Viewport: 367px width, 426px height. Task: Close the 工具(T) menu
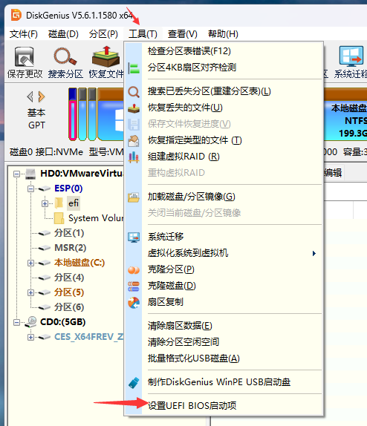pyautogui.click(x=143, y=34)
